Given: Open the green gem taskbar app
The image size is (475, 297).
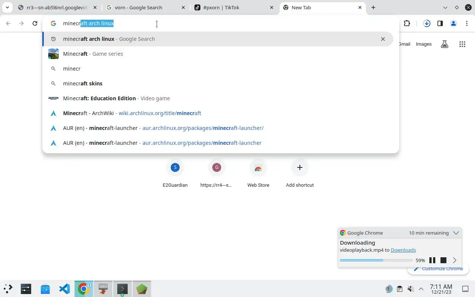Looking at the screenshot, I should coord(142,288).
